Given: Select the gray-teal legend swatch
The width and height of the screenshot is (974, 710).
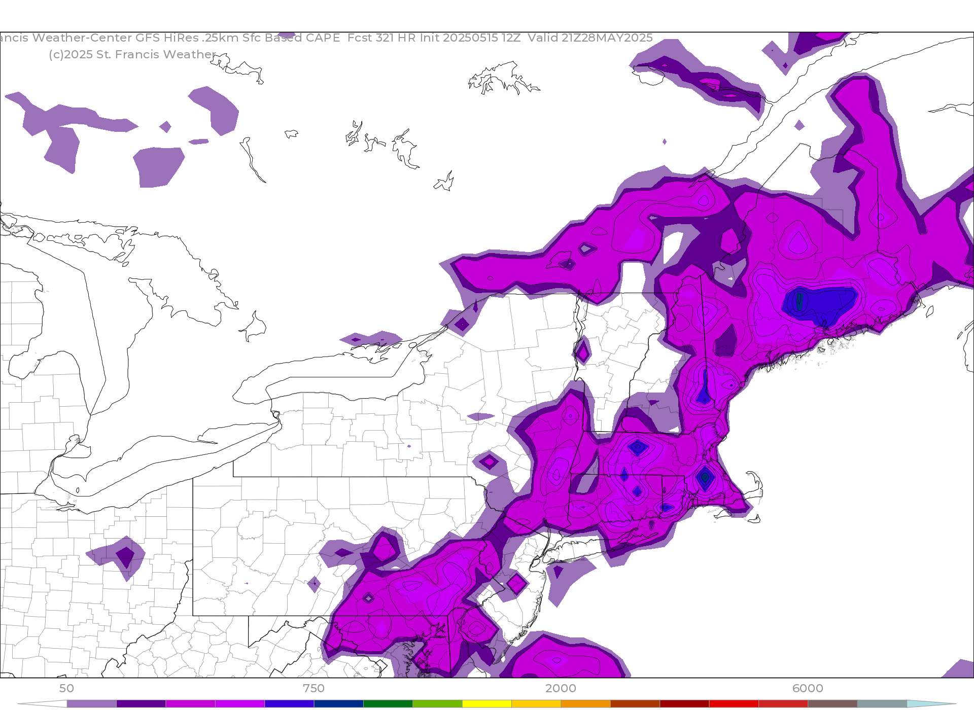Looking at the screenshot, I should (x=882, y=704).
